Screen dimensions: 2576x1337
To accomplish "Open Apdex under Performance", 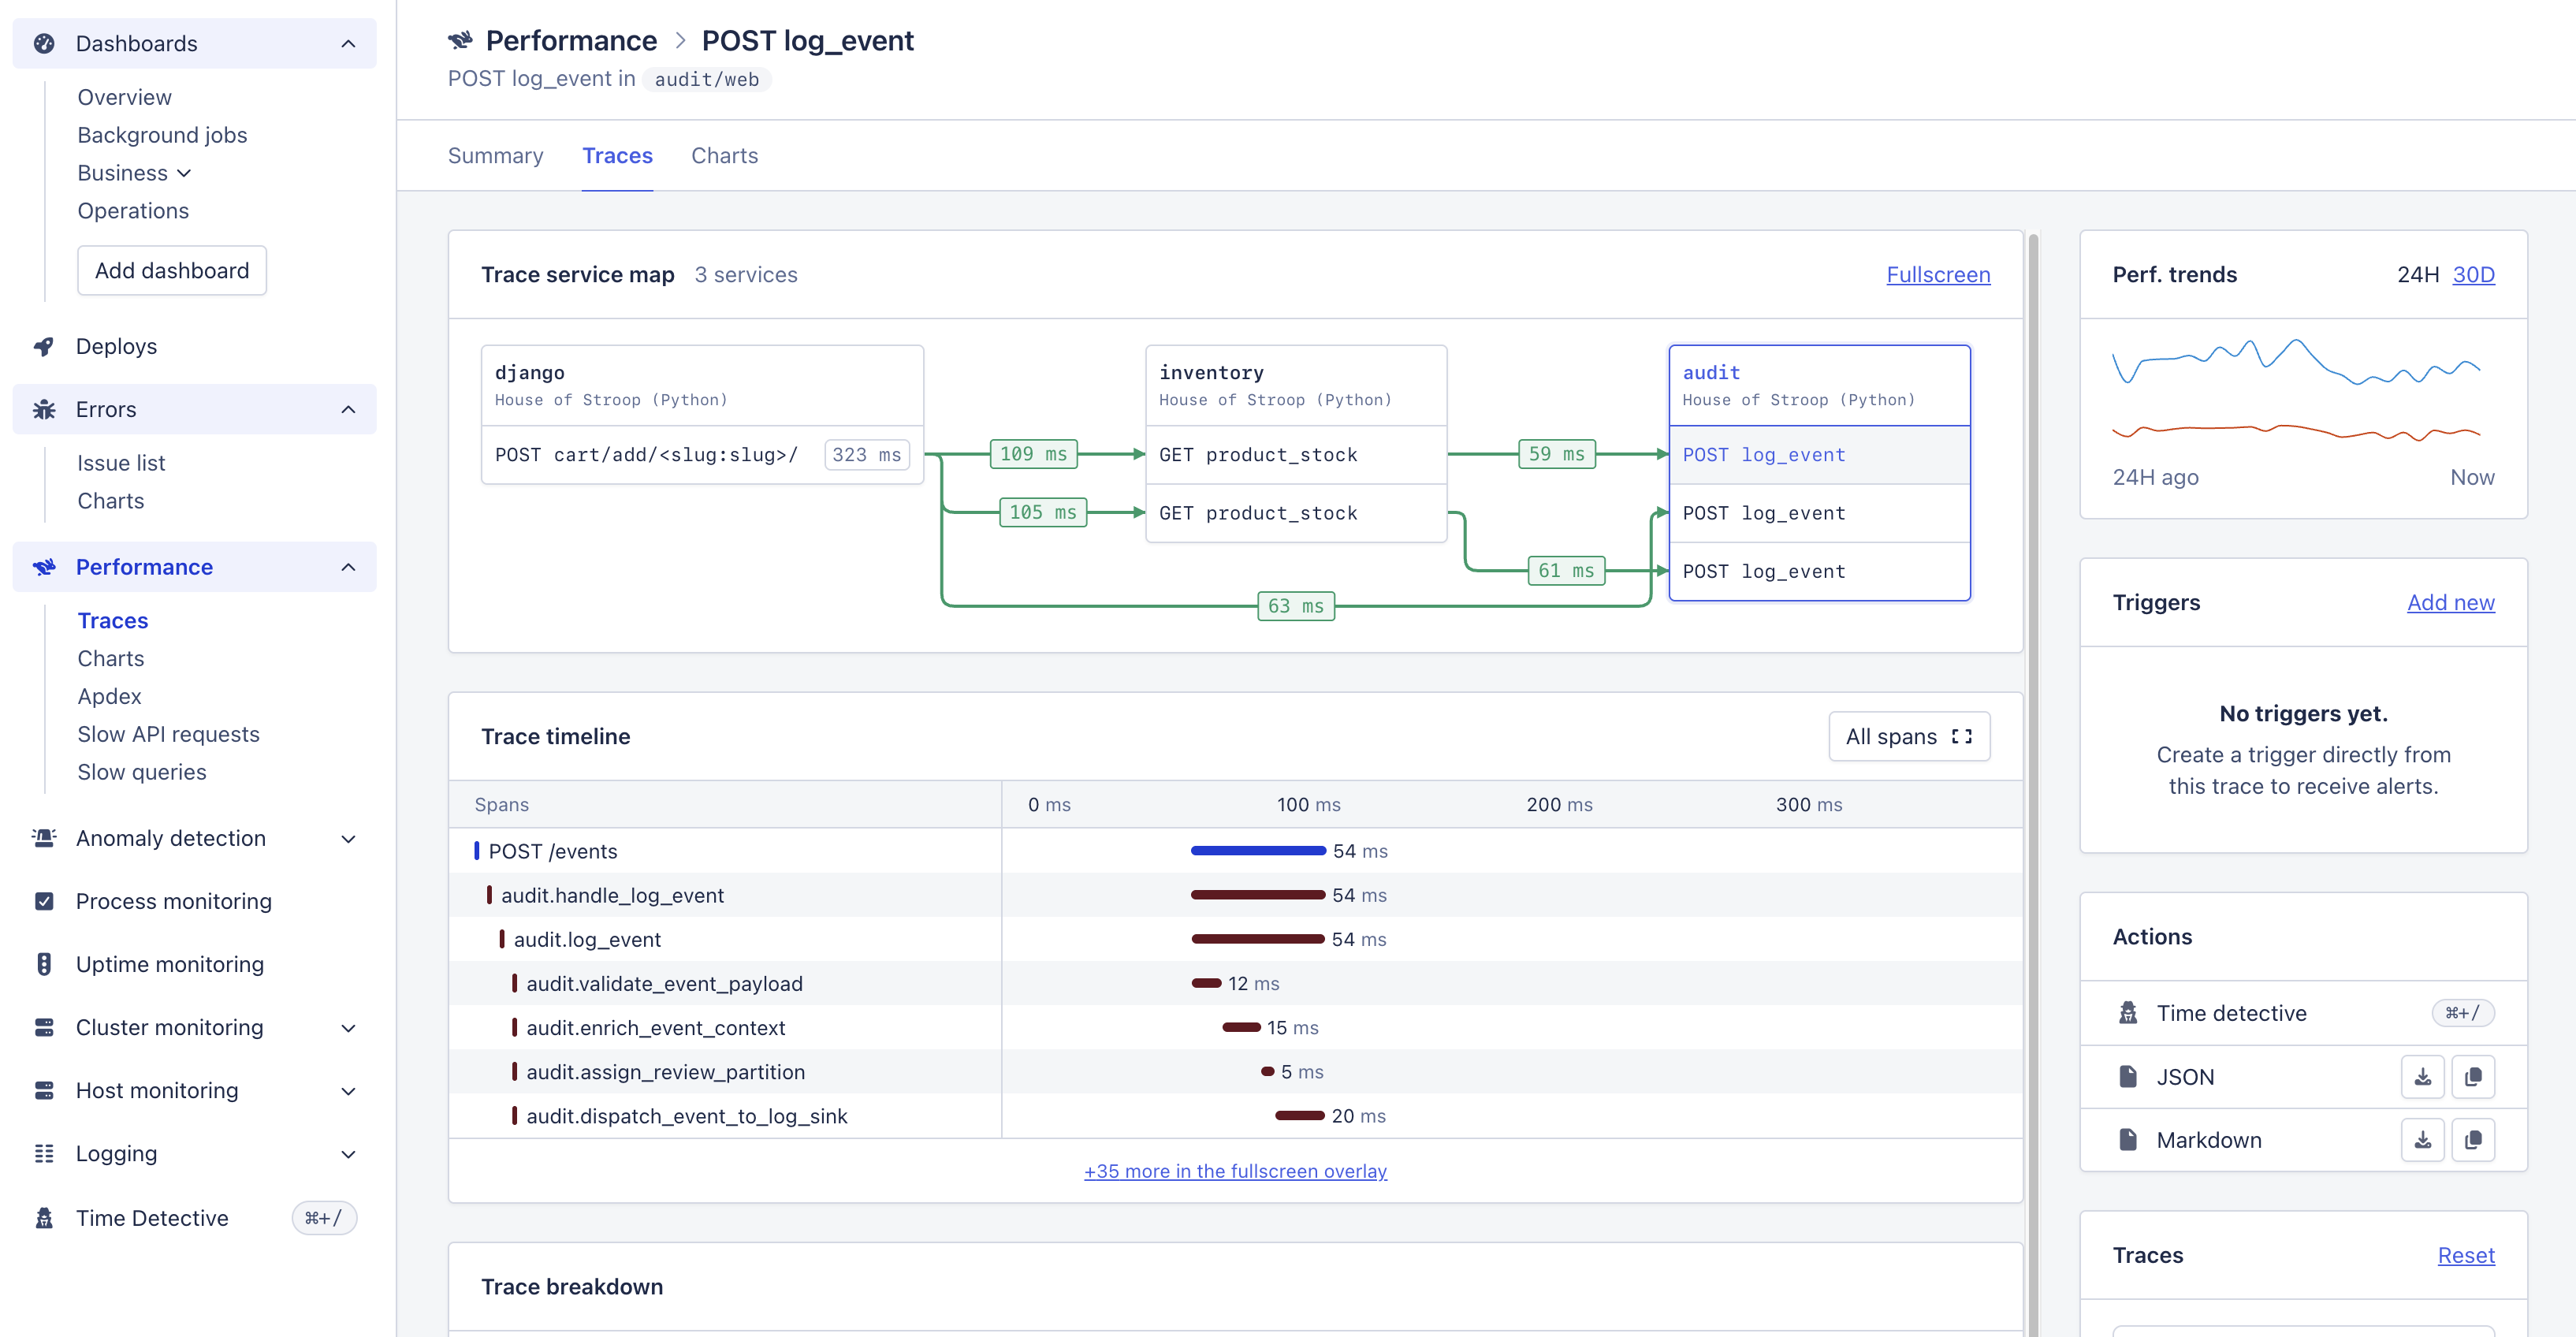I will point(109,696).
